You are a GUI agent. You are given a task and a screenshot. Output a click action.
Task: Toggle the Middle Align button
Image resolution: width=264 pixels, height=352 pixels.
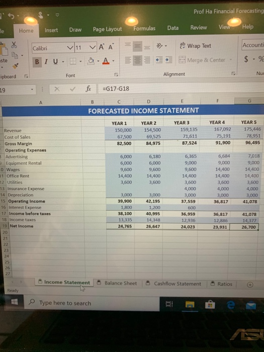137,46
